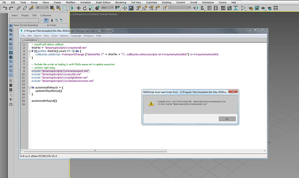Open the Rendered Frame Window icon

pos(257,8)
